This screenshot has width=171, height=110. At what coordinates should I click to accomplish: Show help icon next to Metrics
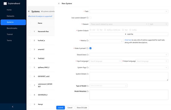[87, 41]
